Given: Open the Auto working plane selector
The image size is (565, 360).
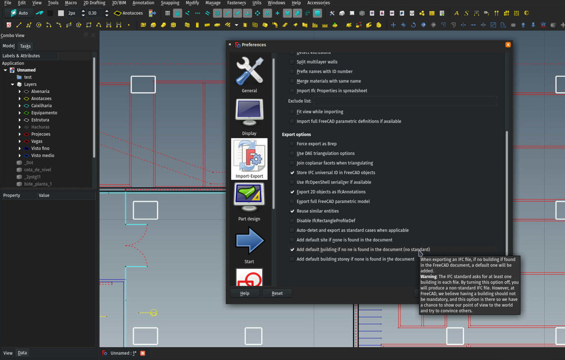Looking at the screenshot, I should click(x=19, y=13).
